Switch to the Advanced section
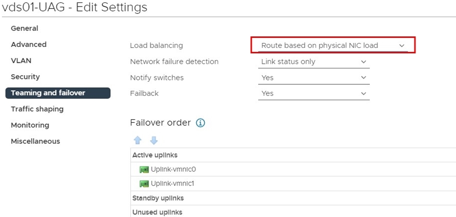Image resolution: width=456 pixels, height=217 pixels. tap(29, 44)
